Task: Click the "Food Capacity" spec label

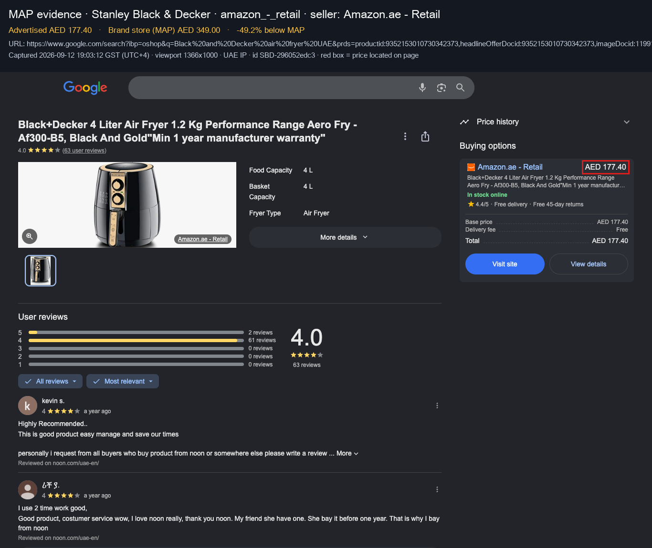Action: [x=271, y=170]
